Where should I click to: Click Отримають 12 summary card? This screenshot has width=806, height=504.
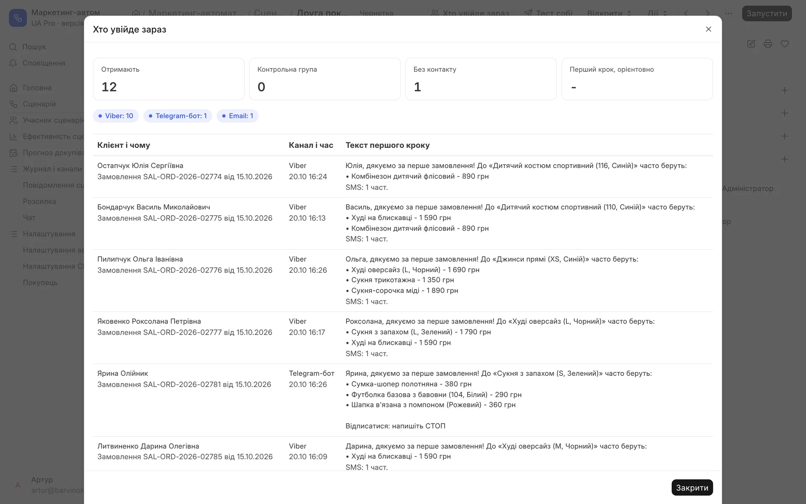pos(169,79)
